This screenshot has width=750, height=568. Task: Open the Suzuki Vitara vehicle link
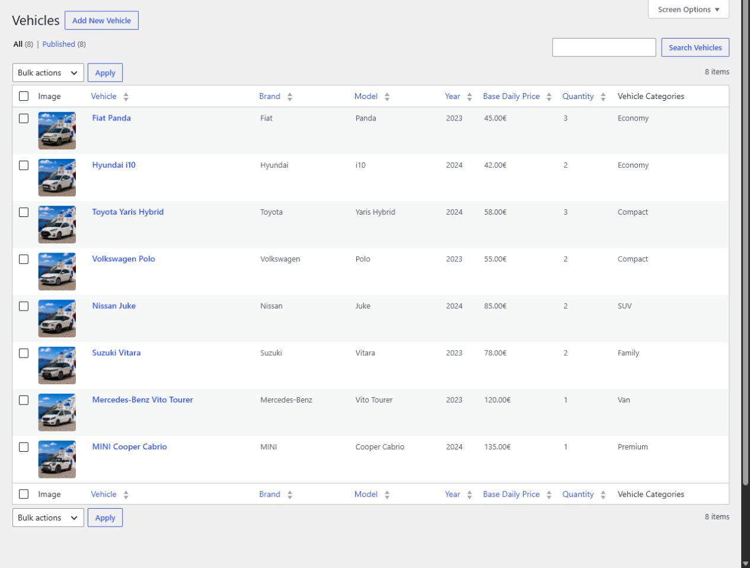click(x=116, y=353)
